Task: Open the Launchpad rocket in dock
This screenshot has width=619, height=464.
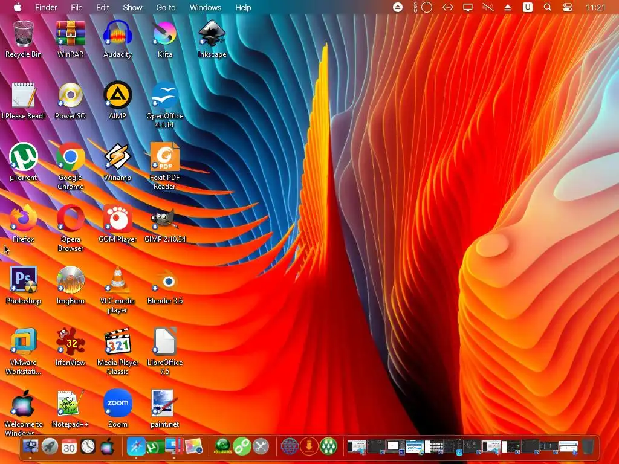Action: click(50, 446)
